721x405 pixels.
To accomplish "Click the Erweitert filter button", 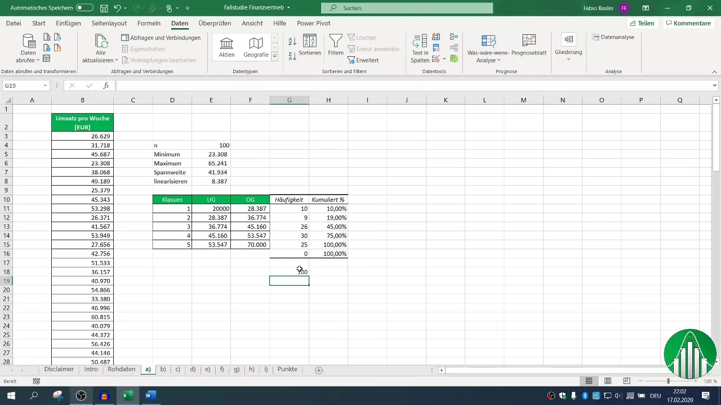I will (x=363, y=60).
